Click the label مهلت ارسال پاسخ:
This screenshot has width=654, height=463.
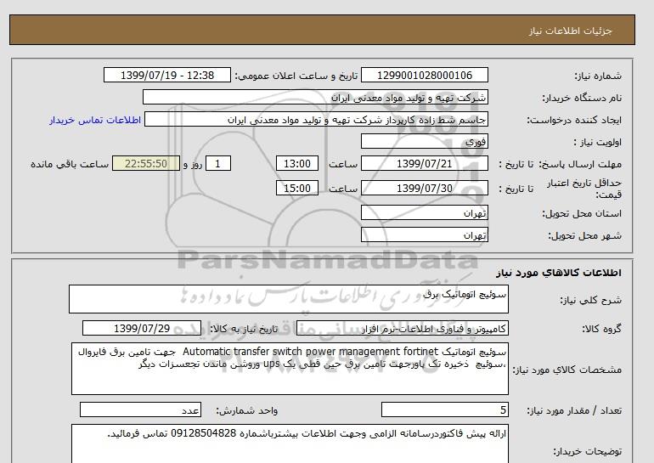[579, 164]
